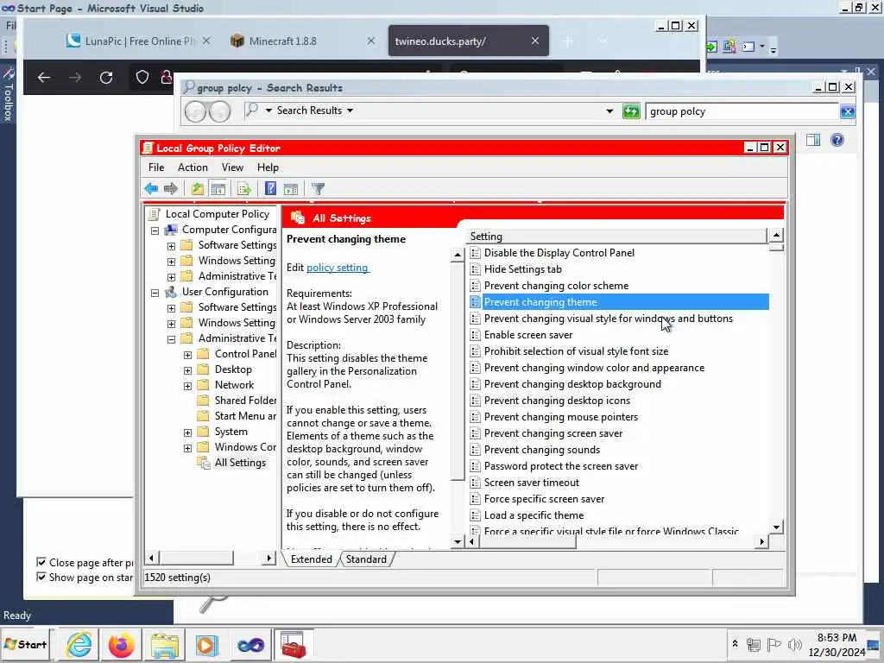Screen dimensions: 884x663
Task: Select Shared Folders tree item
Action: [x=245, y=401]
